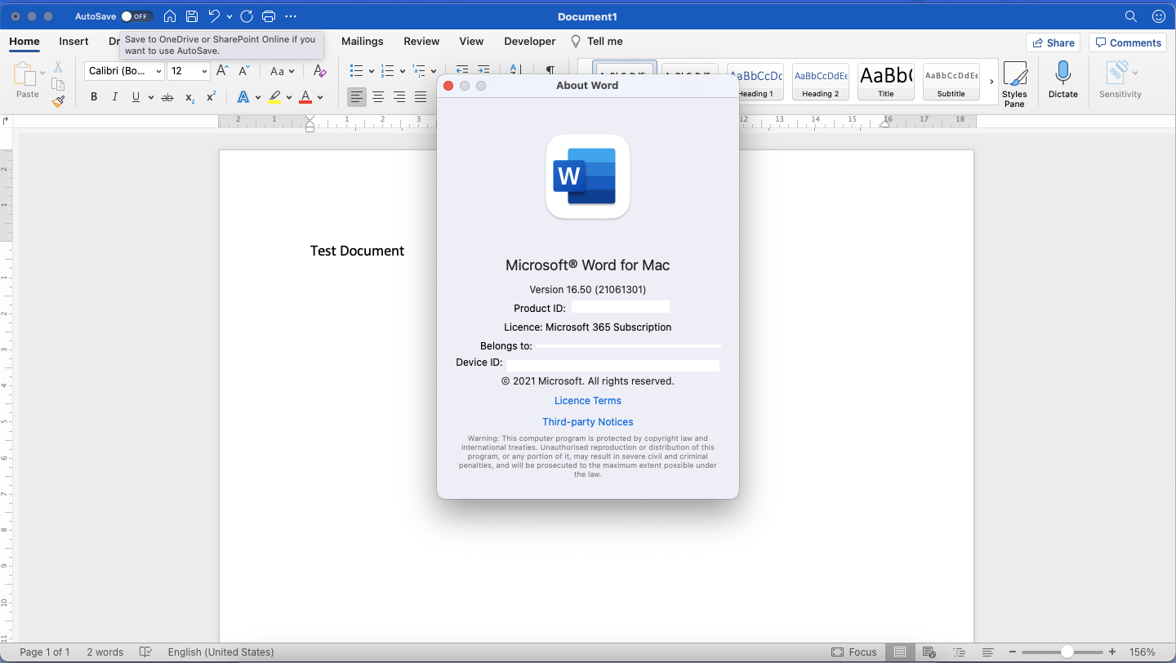Click the Bullets list icon
Viewport: 1176px width, 663px height.
[356, 71]
